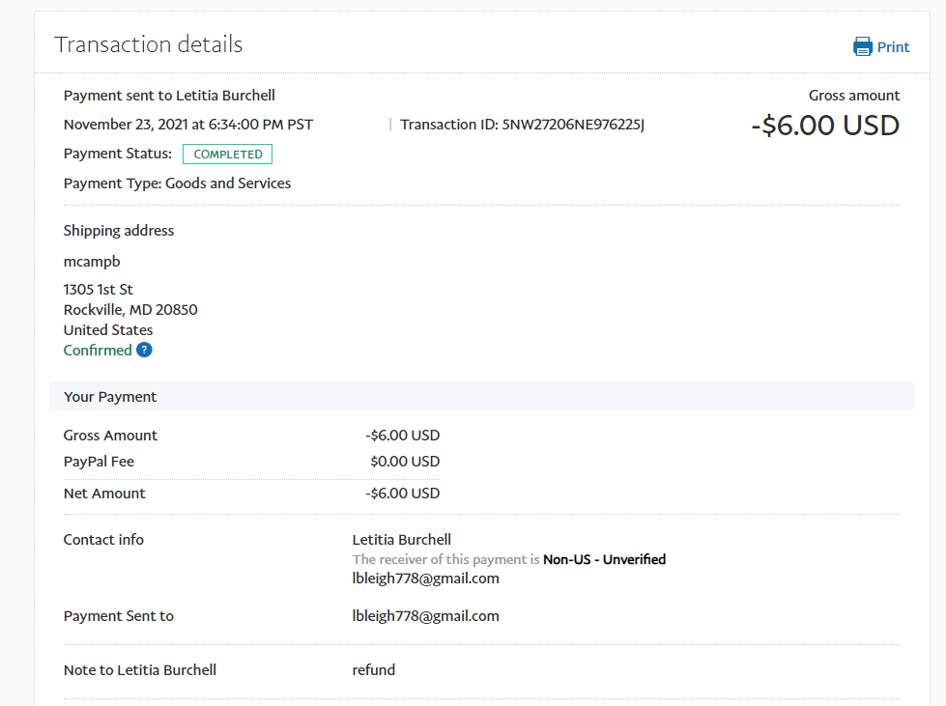Click the Print link text
Viewport: 946px width, 706px height.
click(x=893, y=47)
